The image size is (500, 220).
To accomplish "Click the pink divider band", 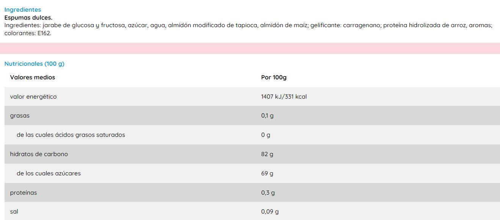I will click(x=250, y=48).
